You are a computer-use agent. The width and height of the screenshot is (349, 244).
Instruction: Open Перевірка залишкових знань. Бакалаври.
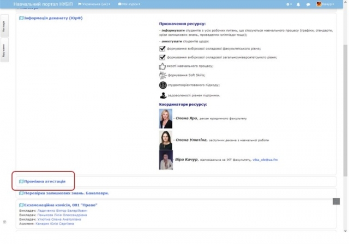click(67, 193)
